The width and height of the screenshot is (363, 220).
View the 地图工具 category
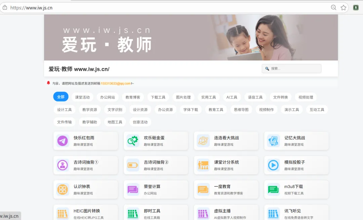tap(115, 122)
